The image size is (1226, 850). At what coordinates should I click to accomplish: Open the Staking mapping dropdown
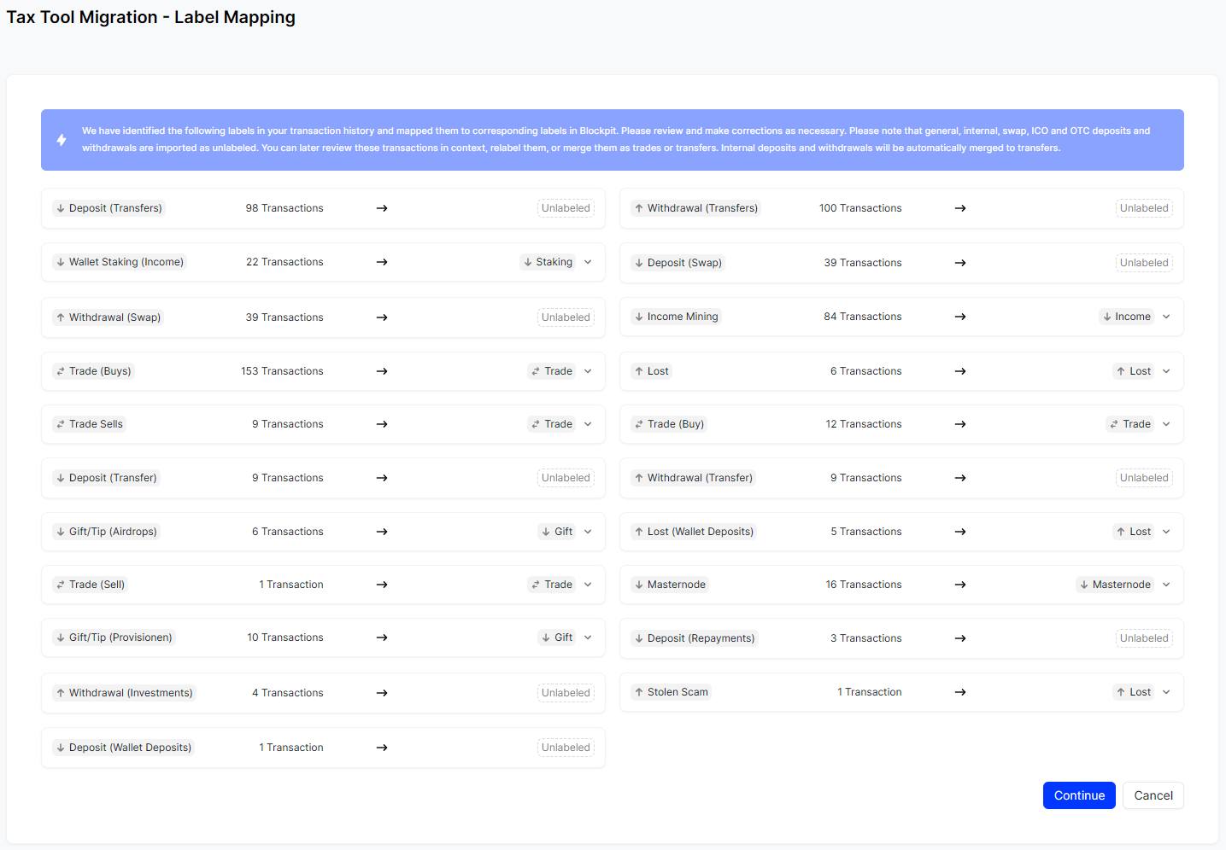tap(588, 262)
